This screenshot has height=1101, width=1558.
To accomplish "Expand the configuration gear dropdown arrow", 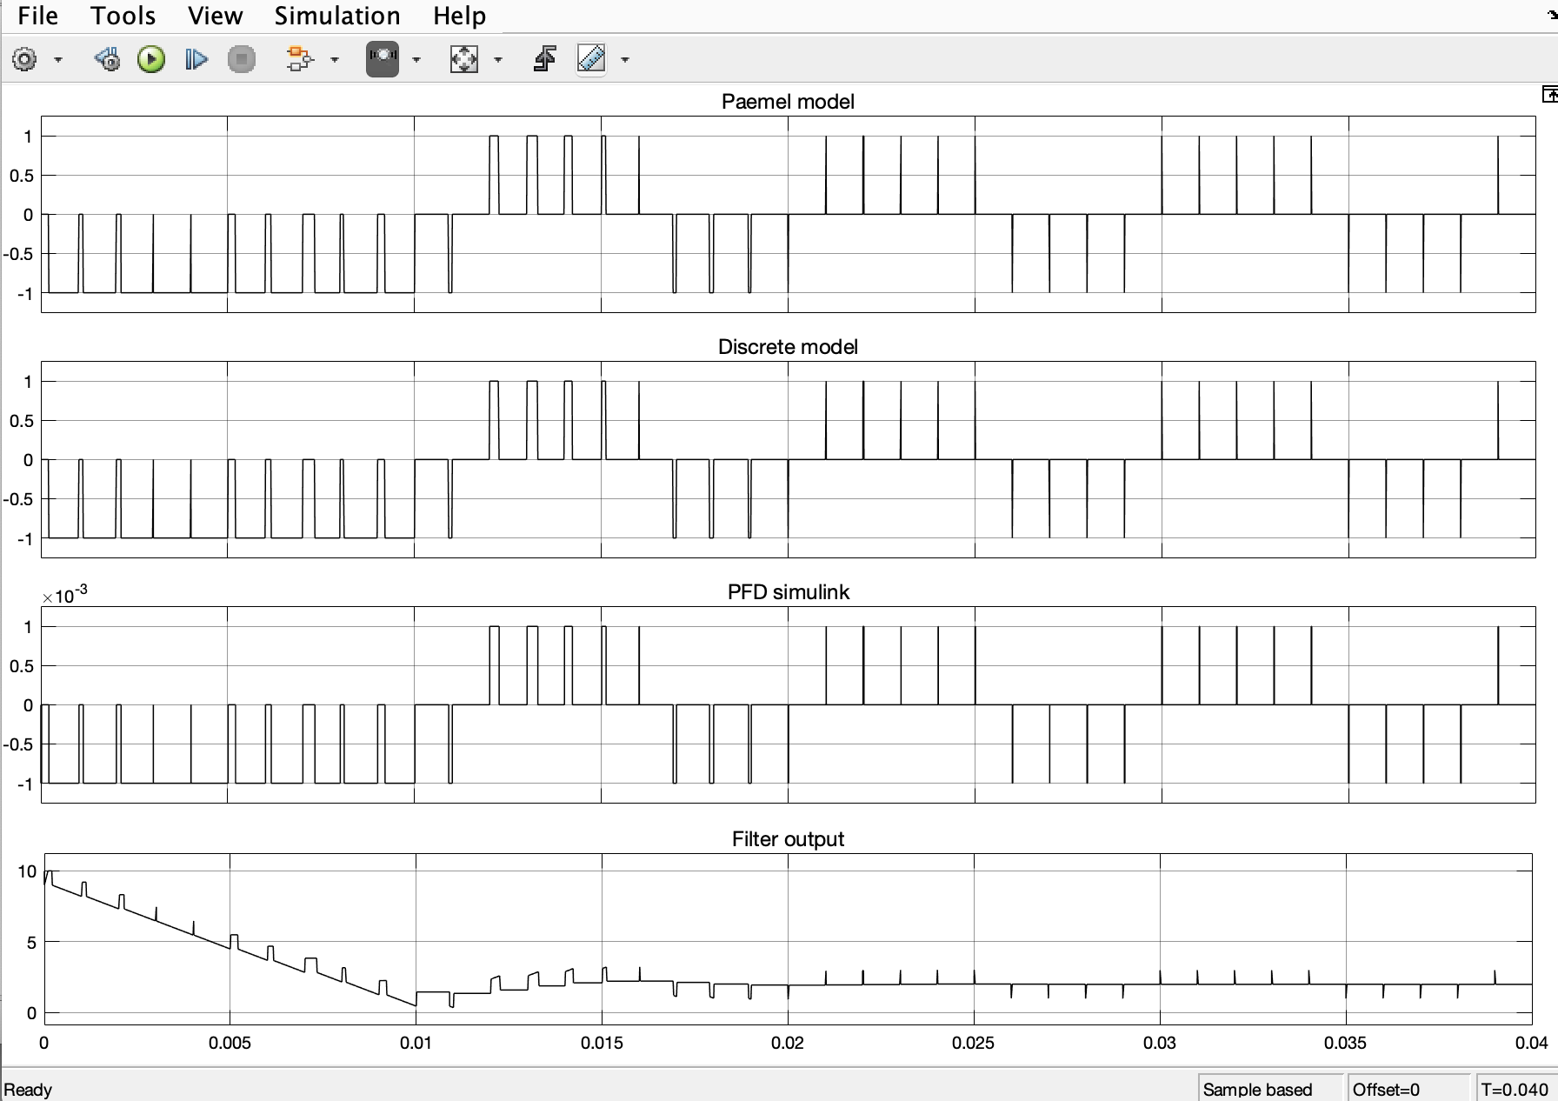I will [58, 60].
